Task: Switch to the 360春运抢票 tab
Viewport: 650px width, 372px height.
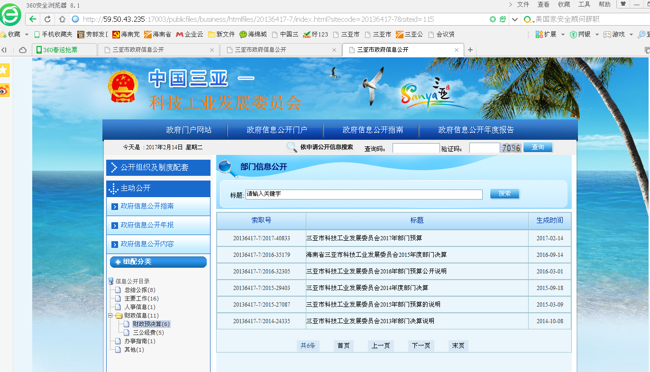Action: [x=64, y=50]
